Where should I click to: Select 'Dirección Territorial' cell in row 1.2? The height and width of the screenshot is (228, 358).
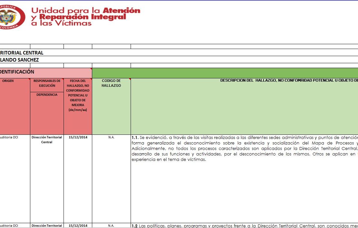point(47,225)
